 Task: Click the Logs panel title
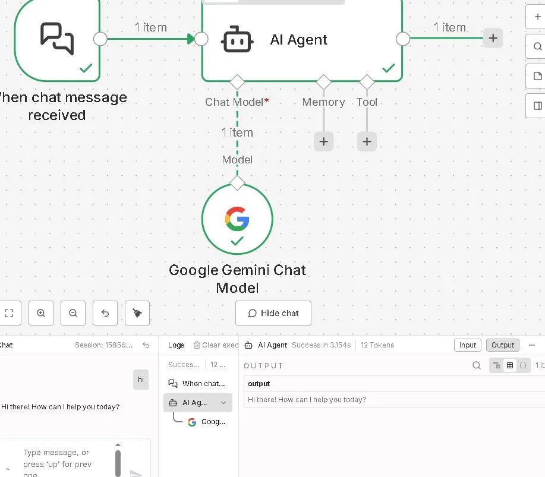[177, 345]
